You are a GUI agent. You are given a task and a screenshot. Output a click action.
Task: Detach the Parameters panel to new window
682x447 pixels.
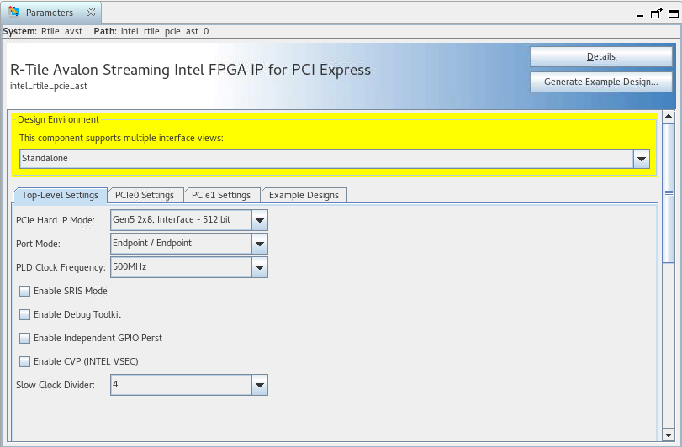[x=656, y=13]
